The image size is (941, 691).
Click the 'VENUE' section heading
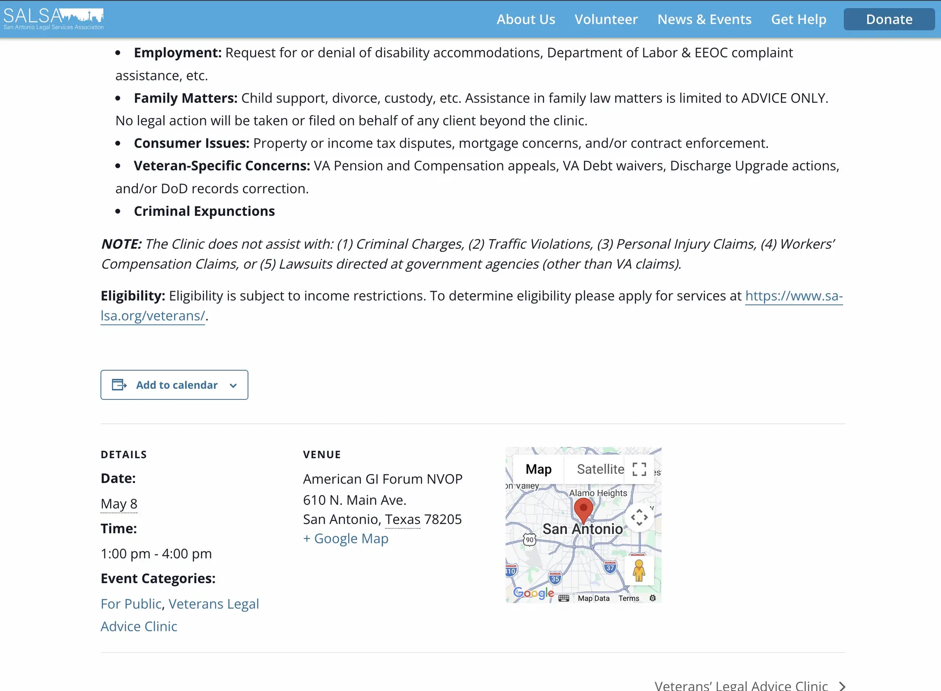322,454
